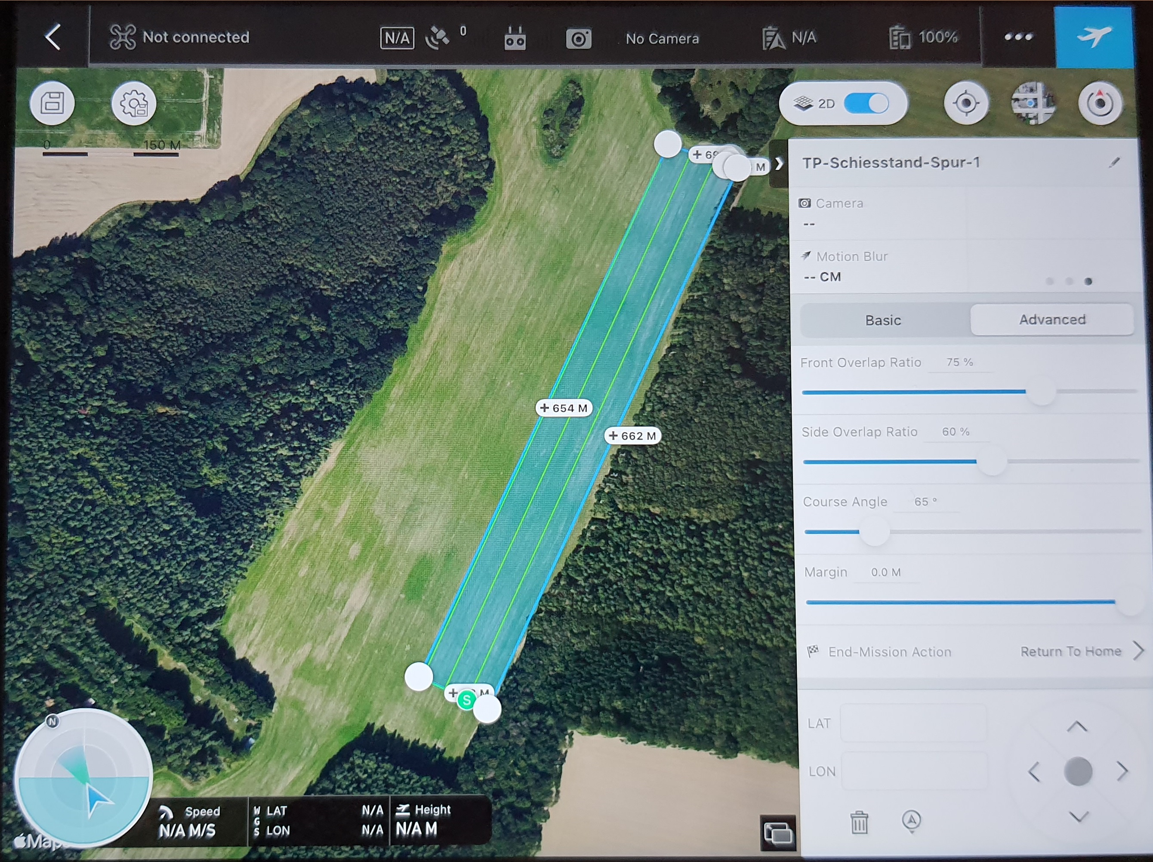Adjust the Front Overlap Ratio slider

[x=1042, y=391]
